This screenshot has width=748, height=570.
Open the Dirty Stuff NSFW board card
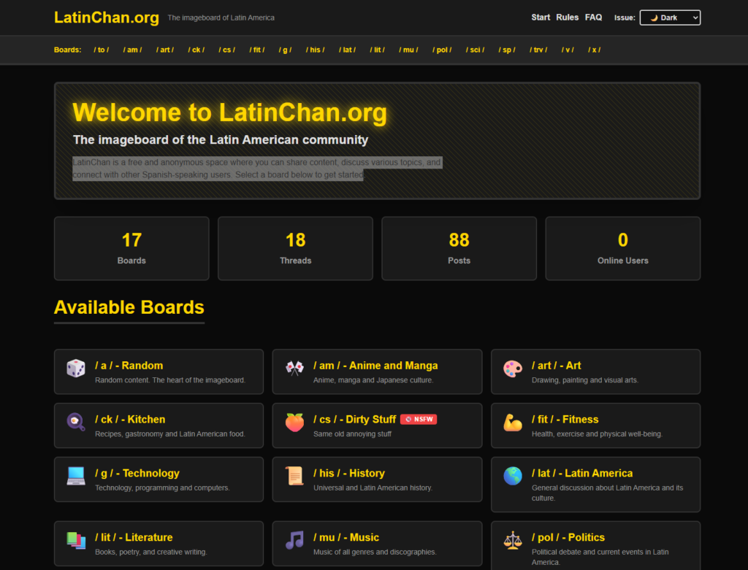[377, 425]
